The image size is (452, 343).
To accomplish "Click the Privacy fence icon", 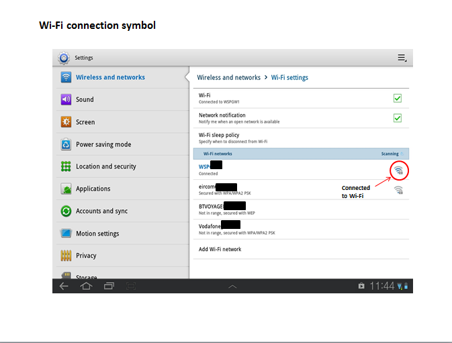I will click(x=66, y=256).
